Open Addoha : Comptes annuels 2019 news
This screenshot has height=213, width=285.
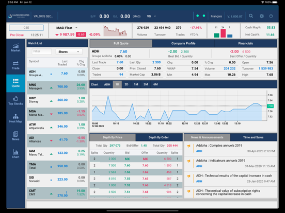[x=219, y=146]
